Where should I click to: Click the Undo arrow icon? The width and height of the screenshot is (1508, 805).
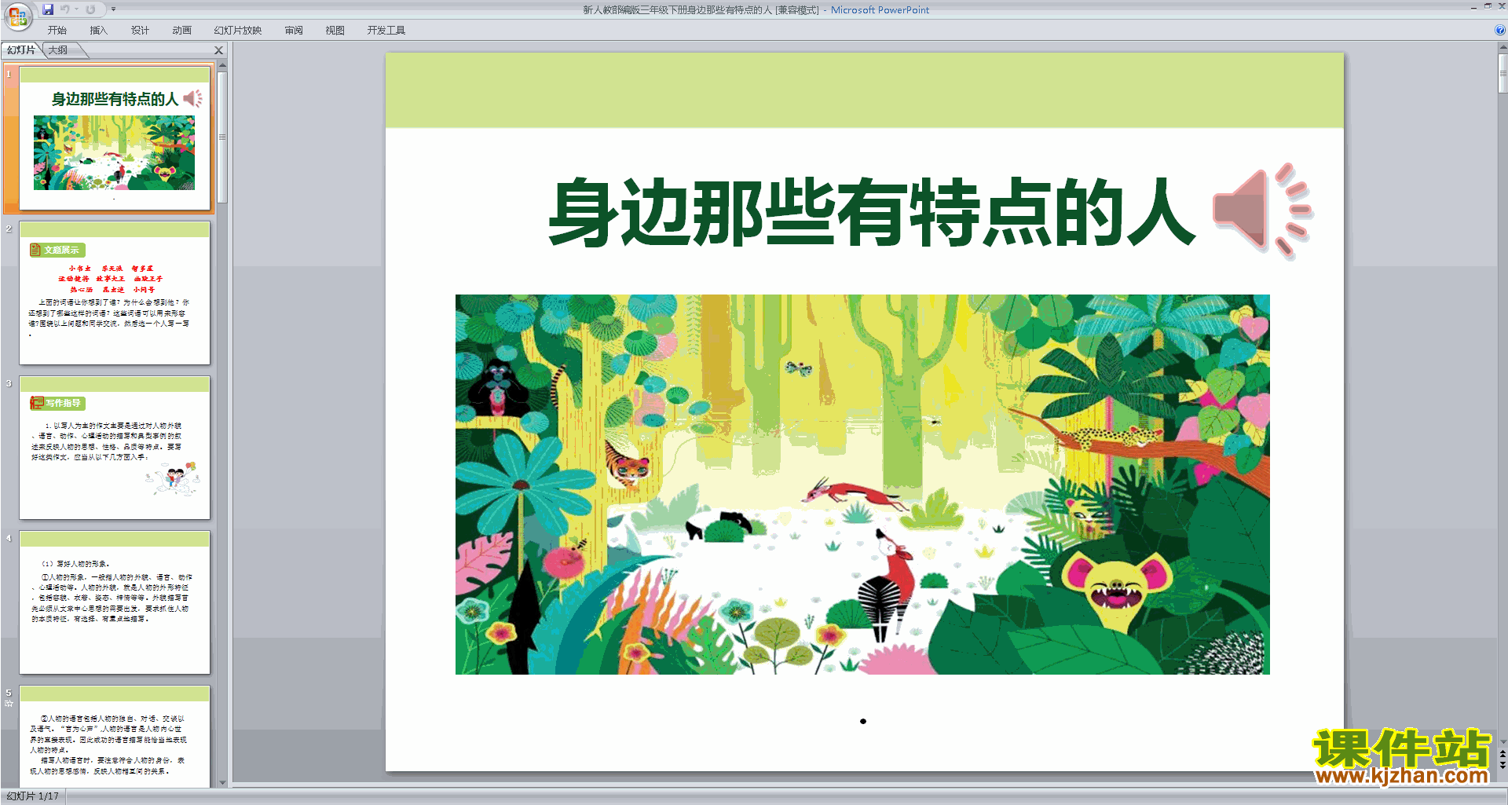point(65,9)
